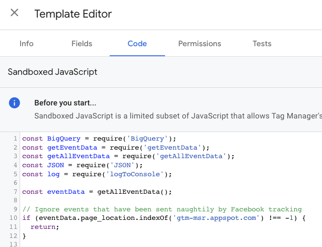
Task: Click line number 8 in the gutter
Action: tap(16, 200)
